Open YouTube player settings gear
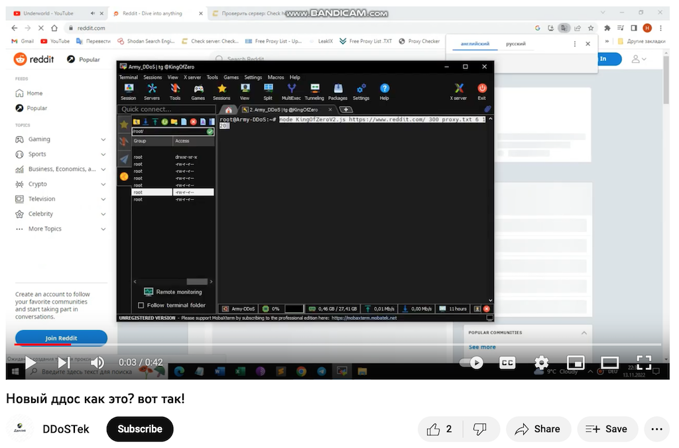This screenshot has width=679, height=448. point(541,363)
